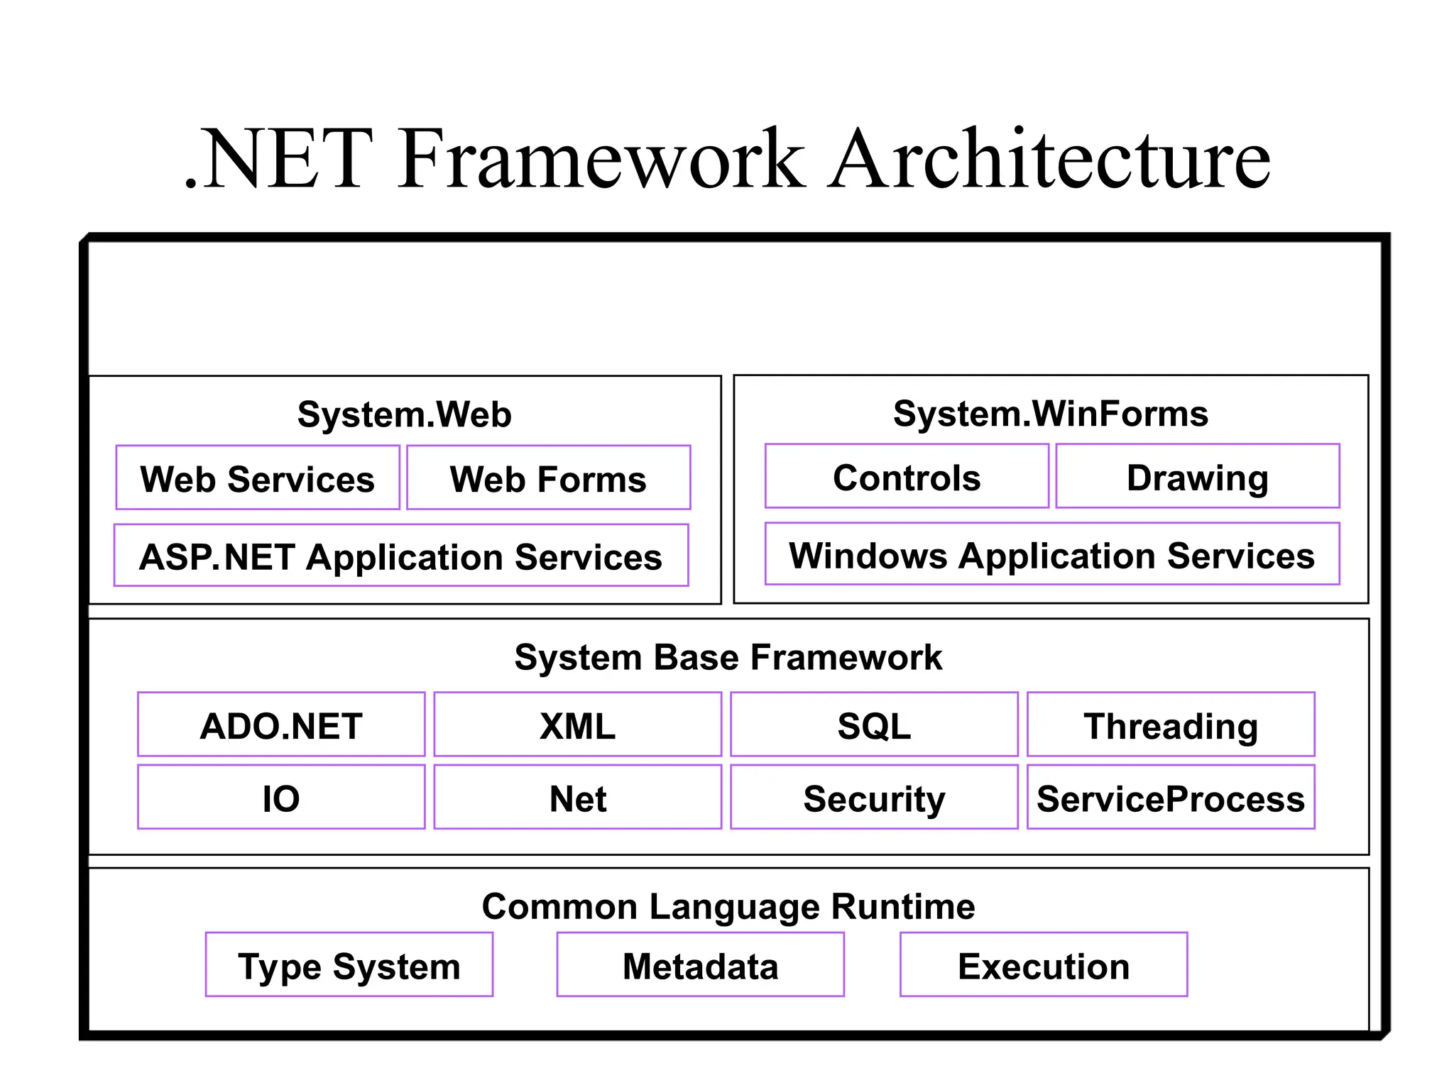Image resolution: width=1454 pixels, height=1090 pixels.
Task: Click ASP.NET Application Services box
Action: (x=401, y=556)
